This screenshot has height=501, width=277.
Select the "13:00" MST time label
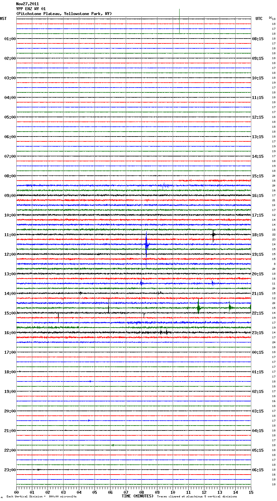pos(10,274)
